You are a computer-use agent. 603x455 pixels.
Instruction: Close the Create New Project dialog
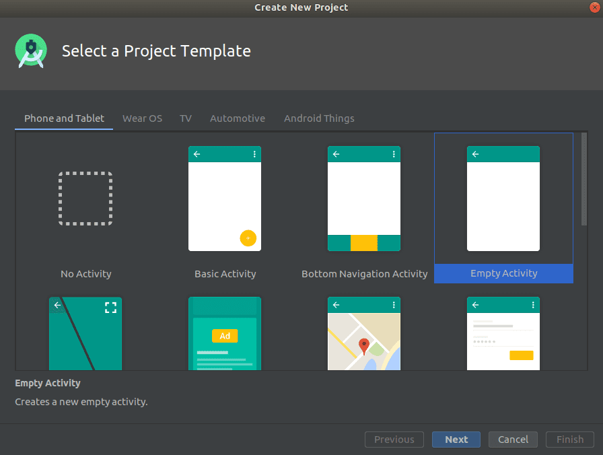point(594,7)
